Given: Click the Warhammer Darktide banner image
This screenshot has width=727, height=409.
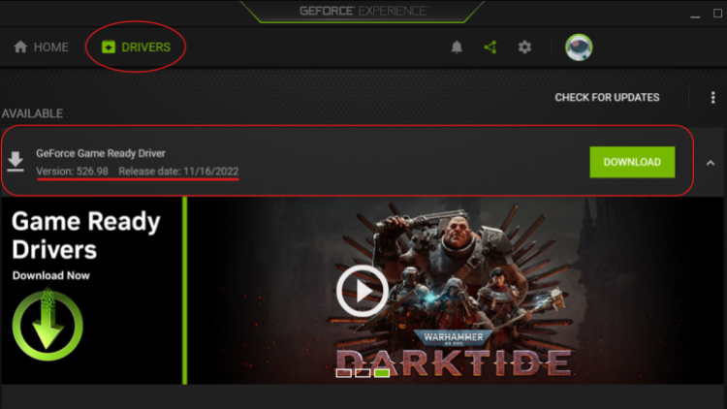Looking at the screenshot, I should tap(456, 291).
